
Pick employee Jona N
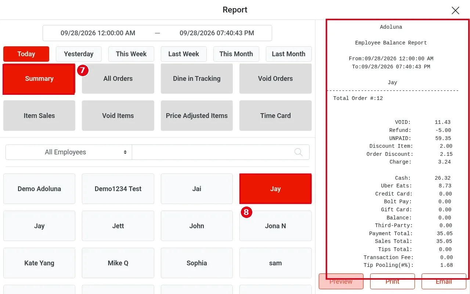(x=275, y=226)
